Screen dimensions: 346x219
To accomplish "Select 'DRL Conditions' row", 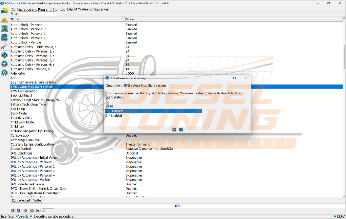I will click(x=177, y=153).
